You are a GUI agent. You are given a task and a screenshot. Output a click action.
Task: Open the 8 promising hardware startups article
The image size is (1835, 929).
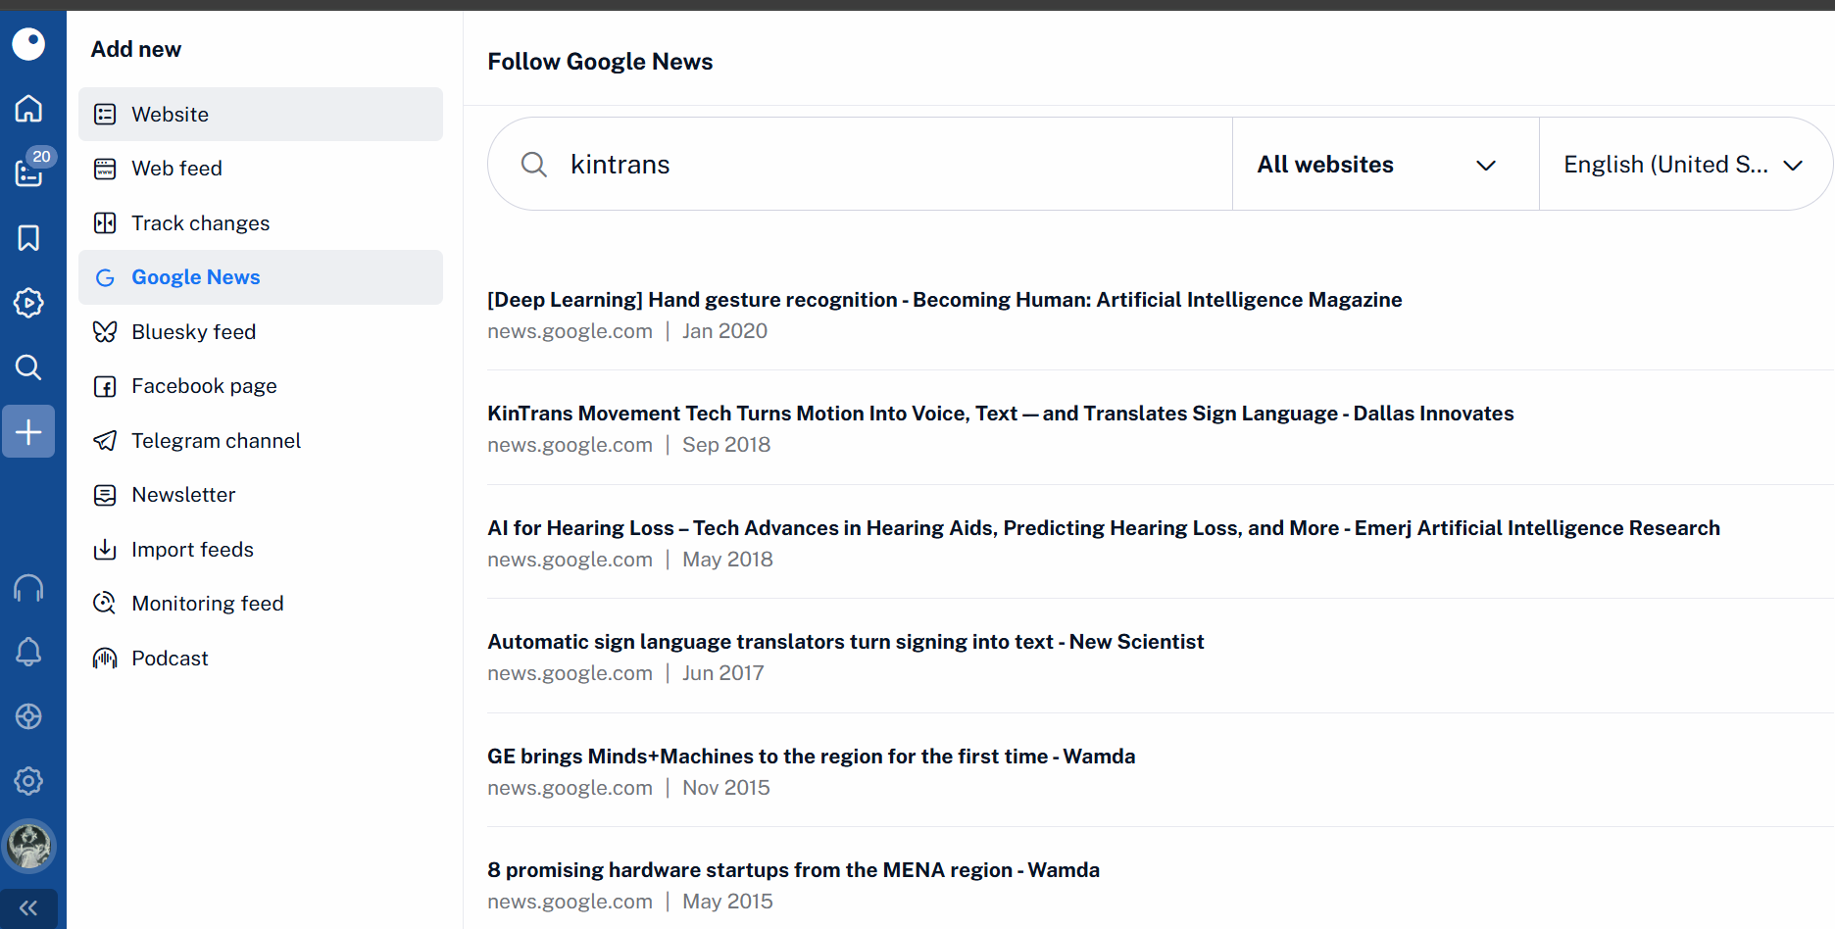coord(794,870)
